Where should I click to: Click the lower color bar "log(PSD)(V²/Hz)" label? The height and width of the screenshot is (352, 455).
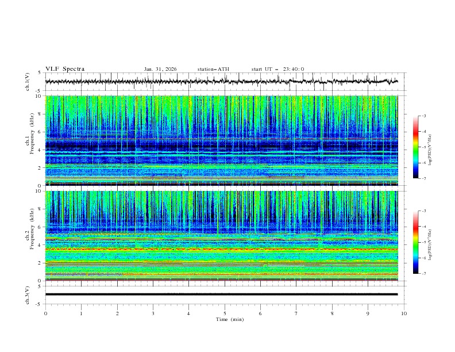pos(430,245)
